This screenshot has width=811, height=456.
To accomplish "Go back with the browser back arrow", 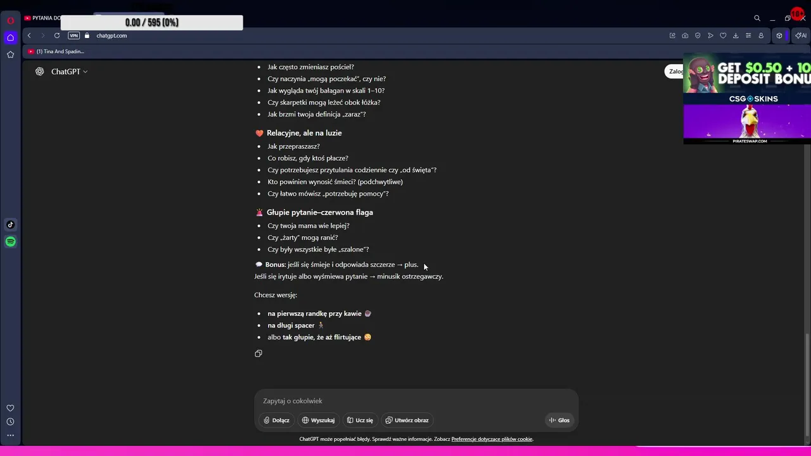I will 29,35.
